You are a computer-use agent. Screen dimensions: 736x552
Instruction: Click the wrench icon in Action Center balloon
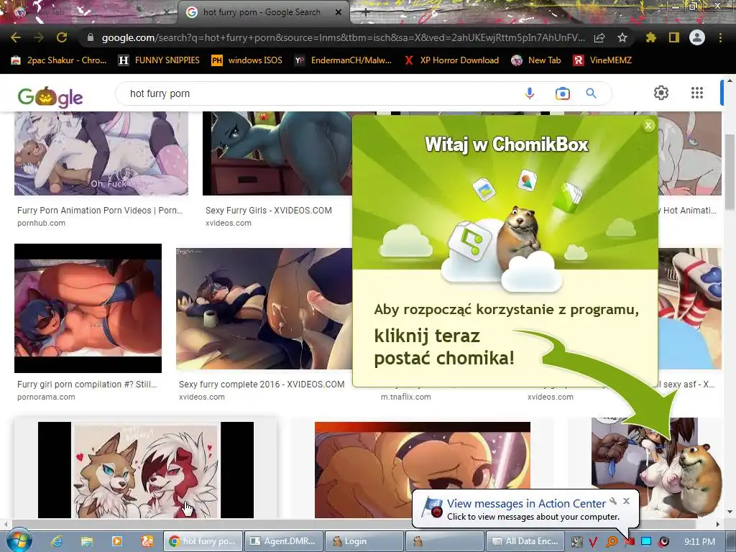pyautogui.click(x=613, y=501)
